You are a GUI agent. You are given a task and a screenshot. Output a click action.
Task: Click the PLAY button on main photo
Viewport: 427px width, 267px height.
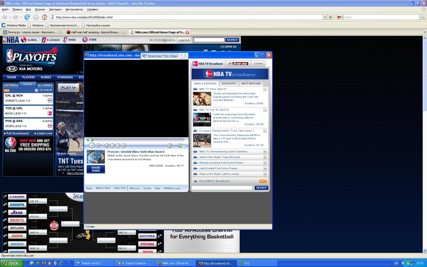click(x=68, y=87)
